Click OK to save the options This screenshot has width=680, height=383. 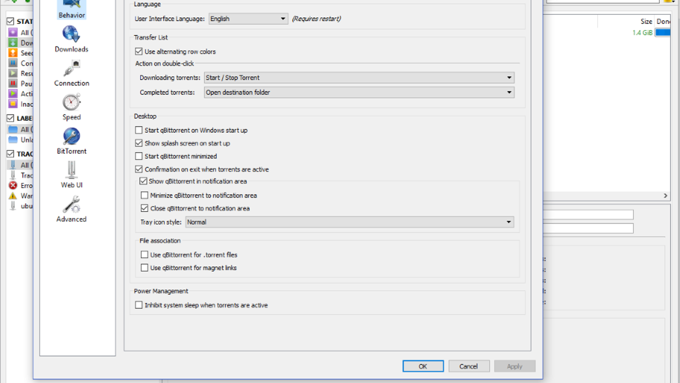point(423,367)
